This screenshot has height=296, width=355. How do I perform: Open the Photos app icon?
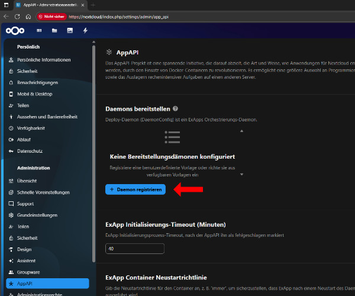coord(70,30)
